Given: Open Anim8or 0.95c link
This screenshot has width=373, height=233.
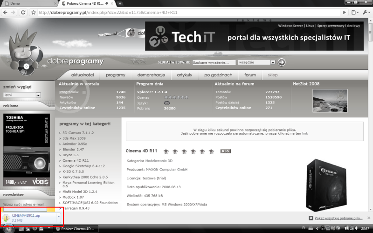Looking at the screenshot, I should 75,144.
